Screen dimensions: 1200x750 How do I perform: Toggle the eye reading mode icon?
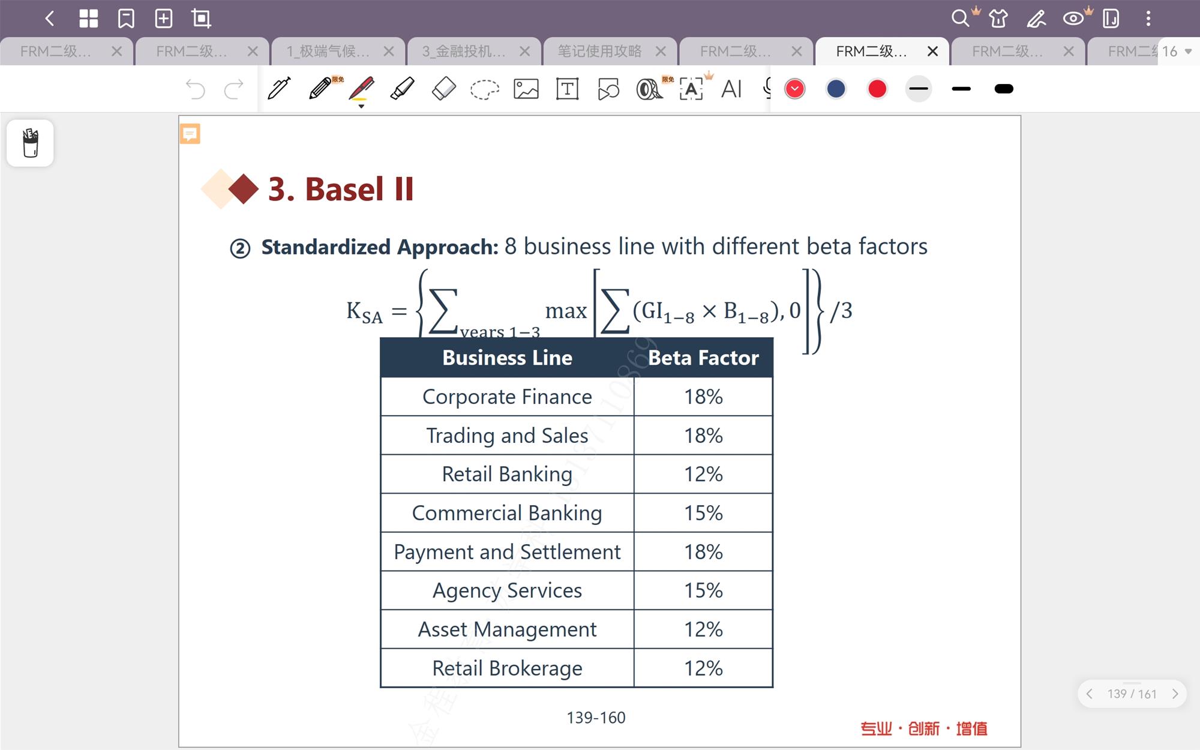pos(1073,19)
